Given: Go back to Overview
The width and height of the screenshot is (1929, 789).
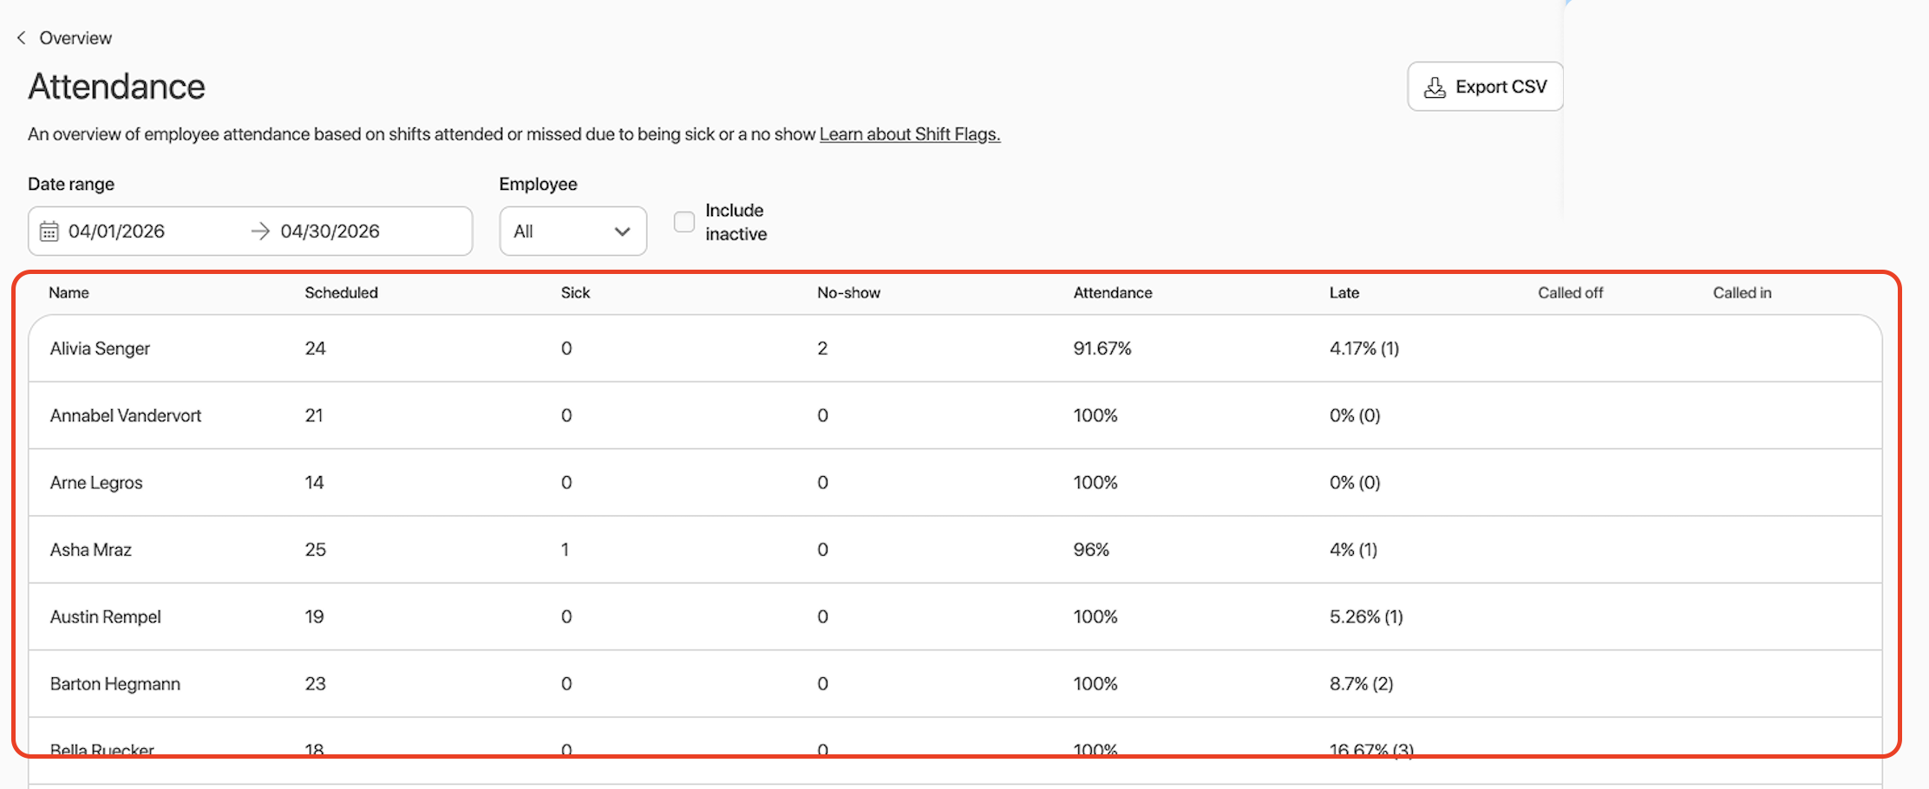Looking at the screenshot, I should click(x=75, y=38).
